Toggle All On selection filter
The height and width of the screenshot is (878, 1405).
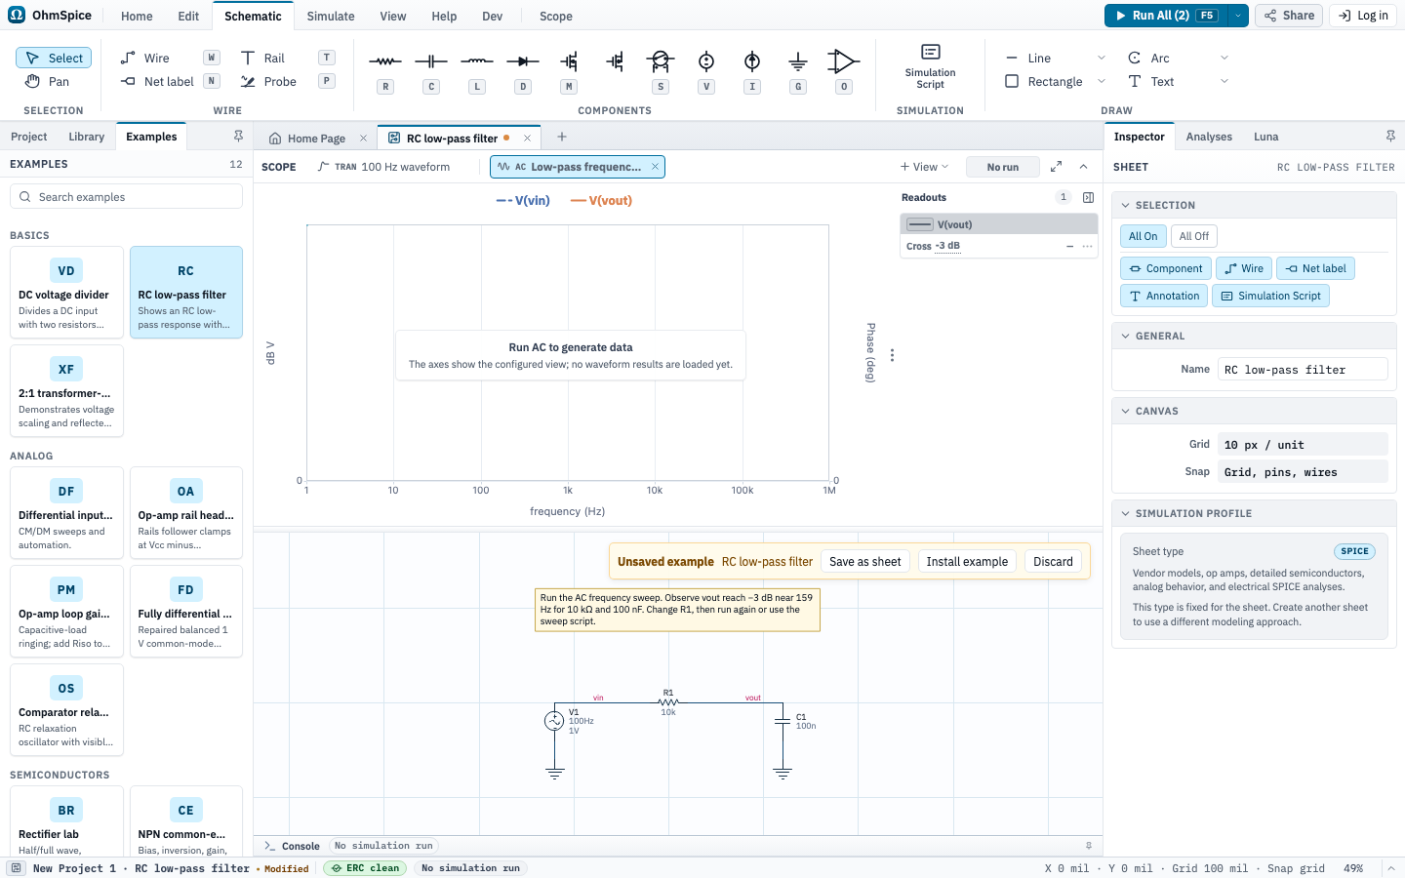pos(1144,236)
